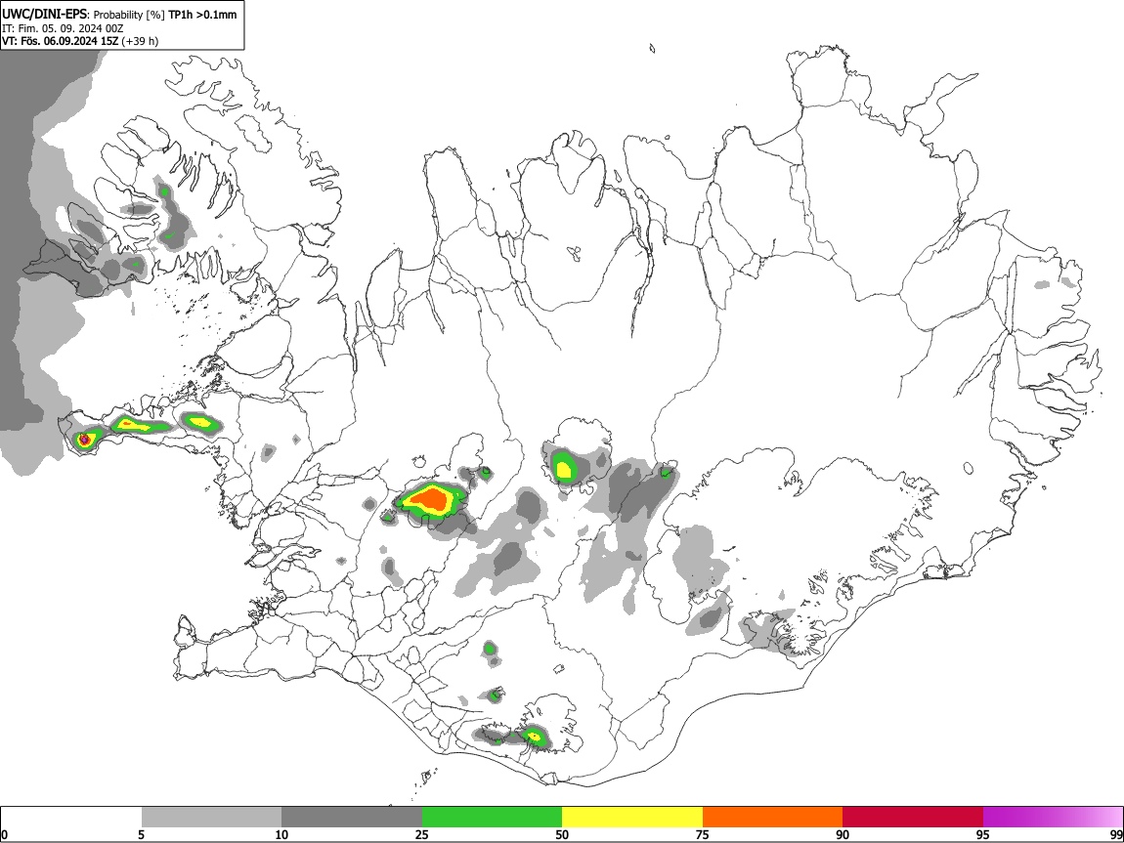Click legend tick label '75'

pos(703,834)
